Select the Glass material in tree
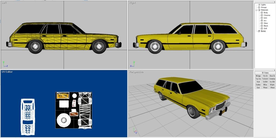This screenshot has width=276, height=138. 266,23
